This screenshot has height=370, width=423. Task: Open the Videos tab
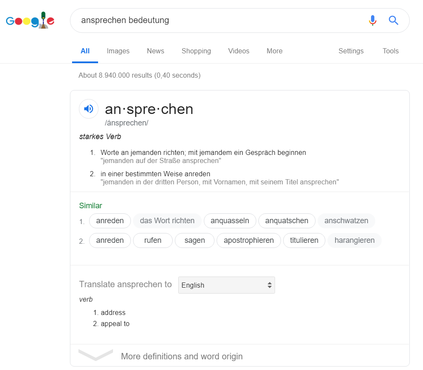coord(238,51)
